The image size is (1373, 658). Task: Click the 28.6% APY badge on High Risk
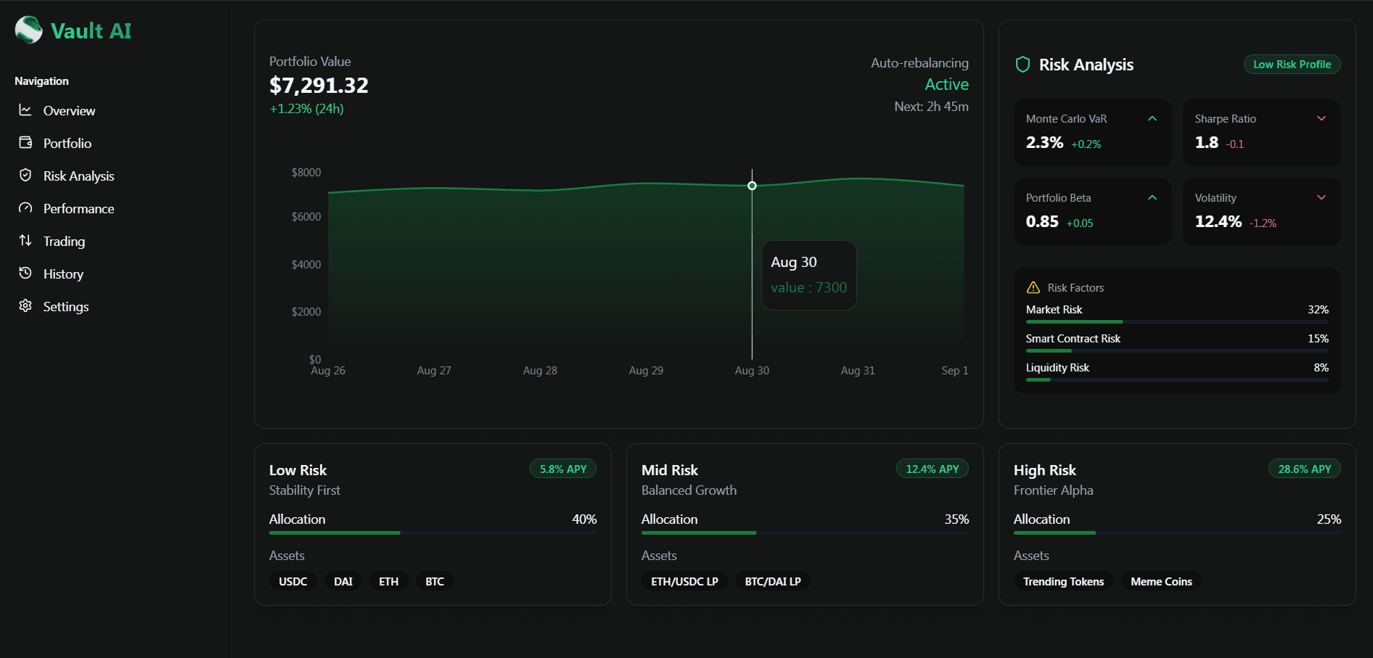[x=1304, y=468]
